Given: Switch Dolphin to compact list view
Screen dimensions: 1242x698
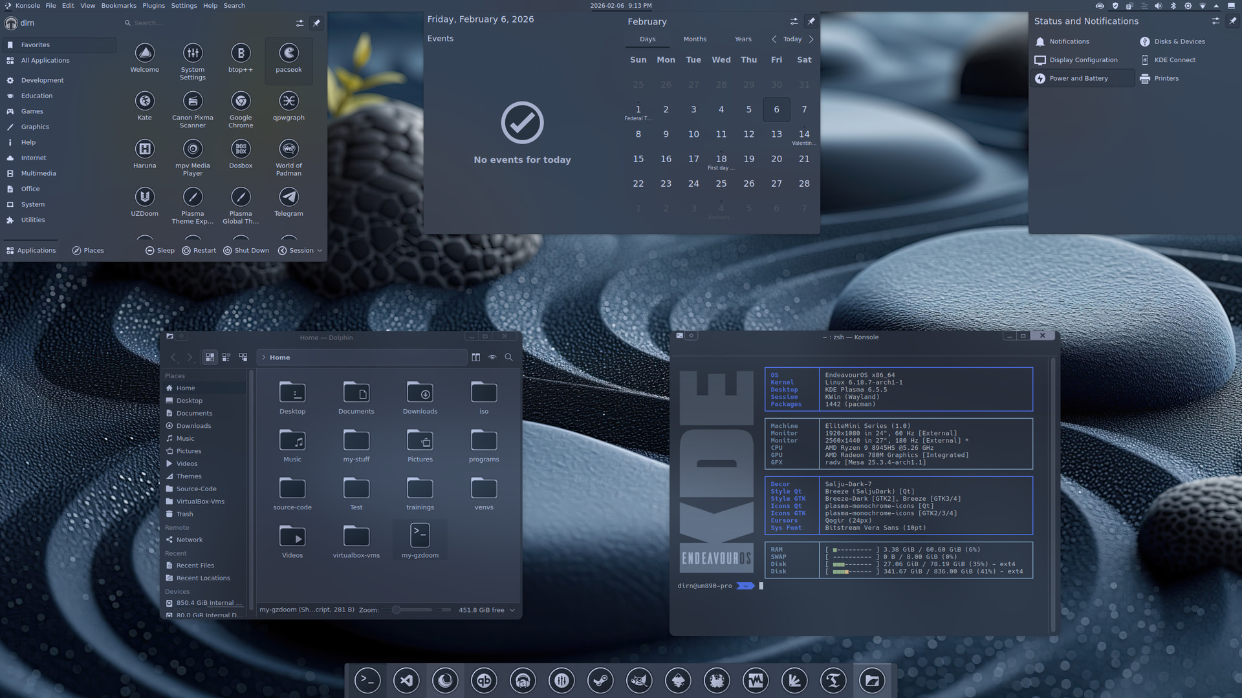Looking at the screenshot, I should [x=226, y=357].
